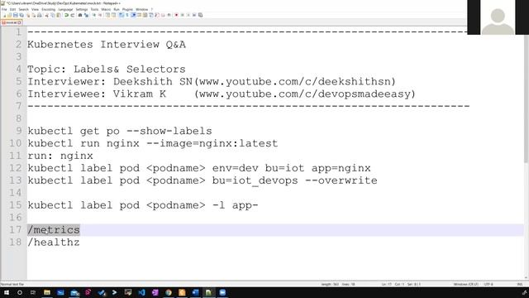Click the '-l app-' command line
The image size is (529, 298).
pos(143,205)
